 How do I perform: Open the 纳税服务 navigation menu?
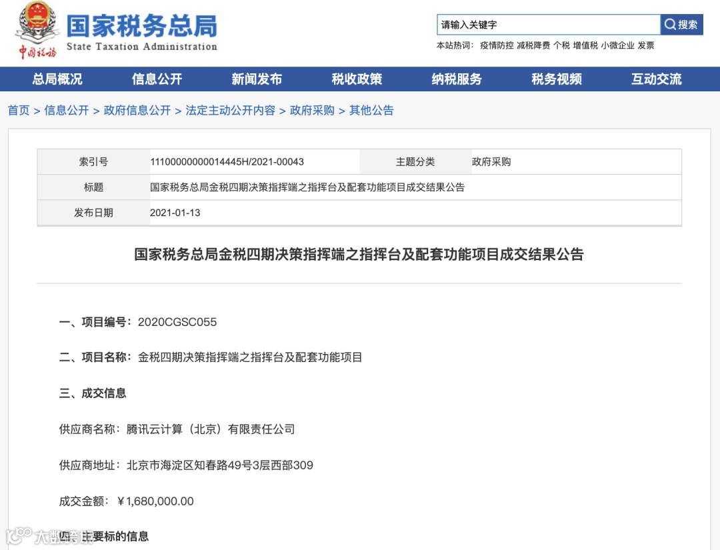457,79
